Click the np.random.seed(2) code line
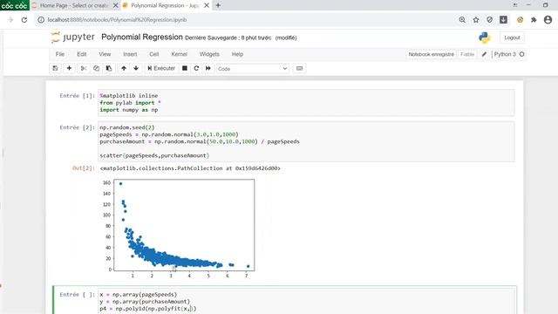 [127, 127]
